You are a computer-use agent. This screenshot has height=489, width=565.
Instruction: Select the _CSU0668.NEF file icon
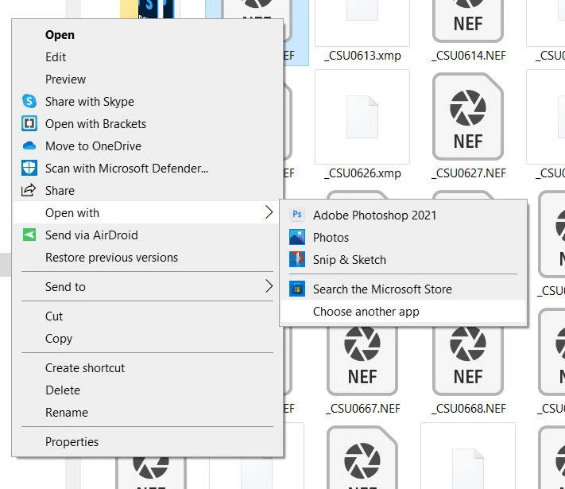pos(468,360)
